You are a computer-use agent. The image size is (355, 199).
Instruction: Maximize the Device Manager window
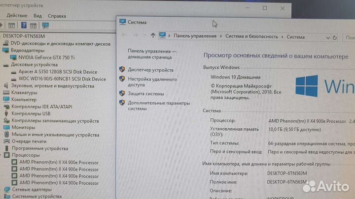[265, 8]
